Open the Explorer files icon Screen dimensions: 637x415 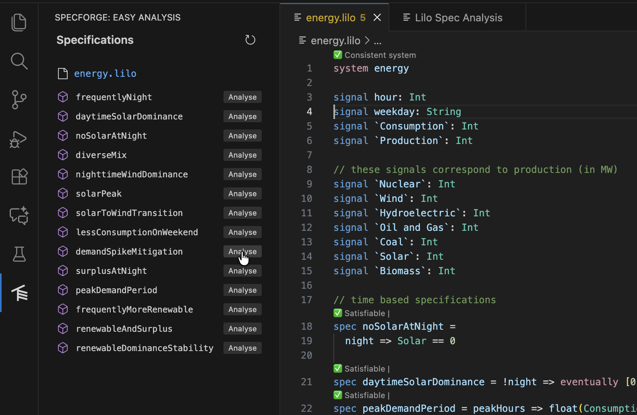[19, 23]
